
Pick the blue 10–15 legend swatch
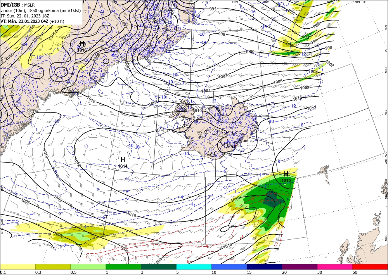point(229,266)
